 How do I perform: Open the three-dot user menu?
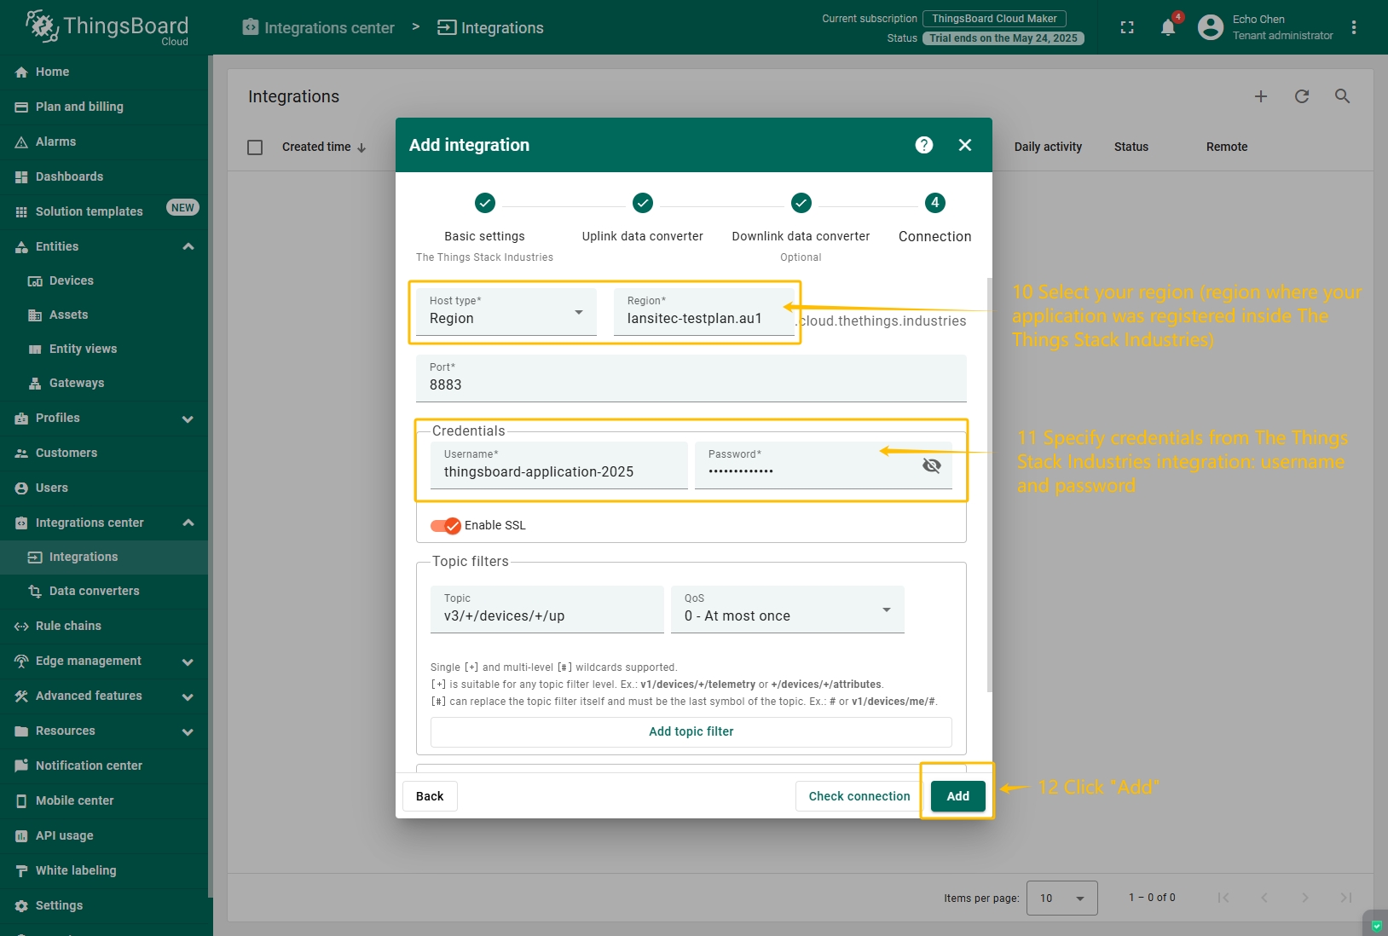(x=1353, y=27)
